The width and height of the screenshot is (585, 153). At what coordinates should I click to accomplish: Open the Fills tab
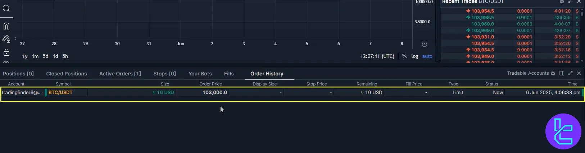coord(229,74)
